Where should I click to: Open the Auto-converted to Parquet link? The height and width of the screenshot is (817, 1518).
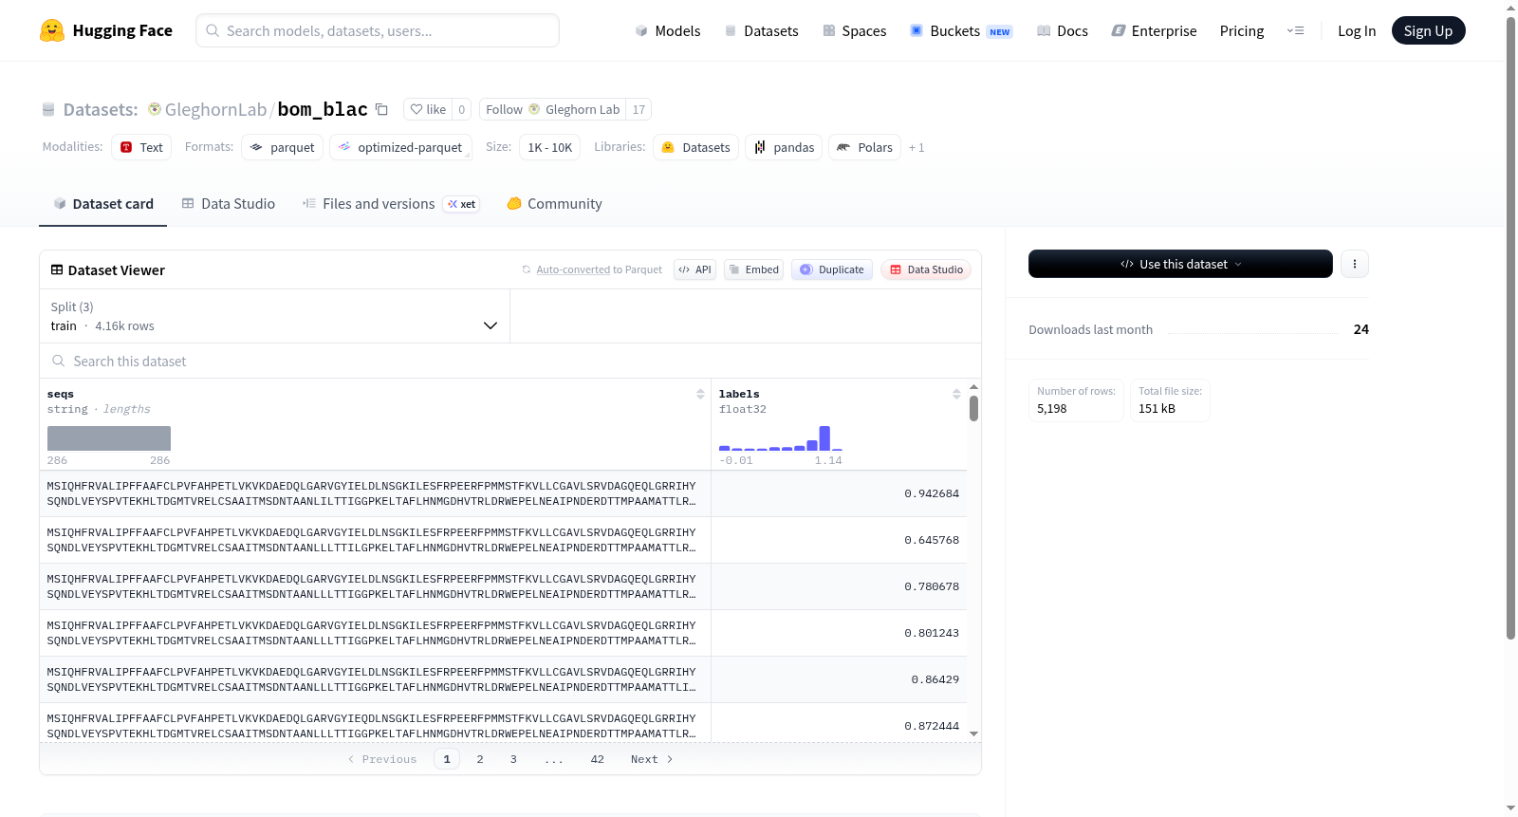pos(599,269)
